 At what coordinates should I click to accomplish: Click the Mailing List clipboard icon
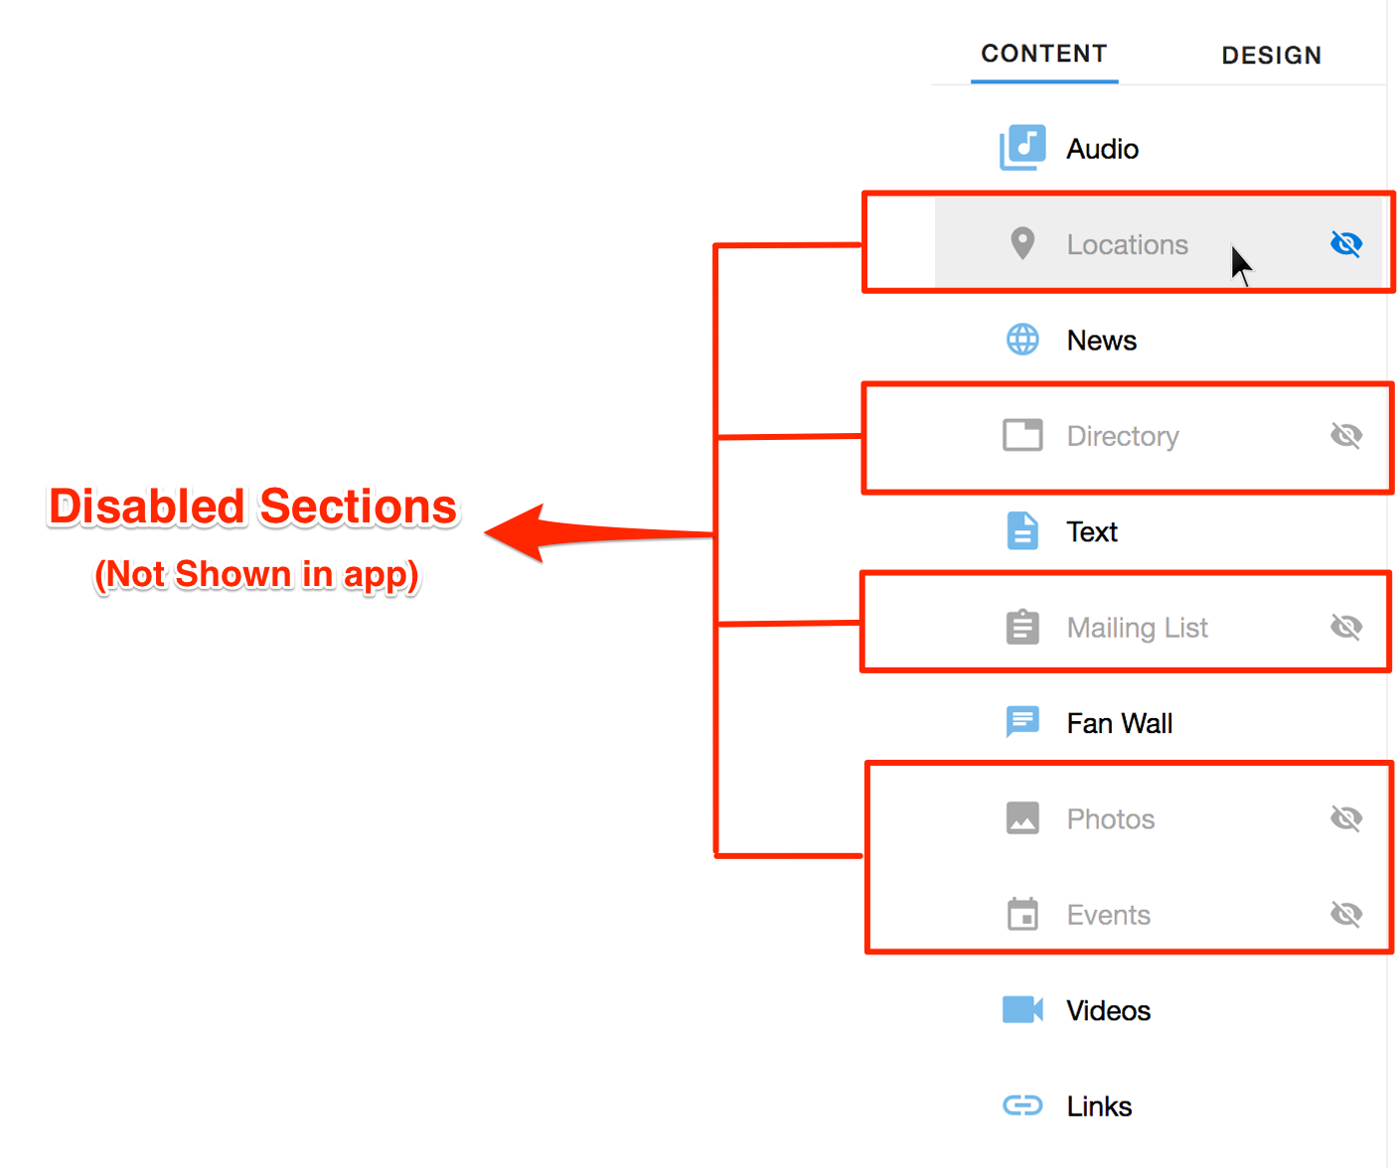pos(1022,627)
